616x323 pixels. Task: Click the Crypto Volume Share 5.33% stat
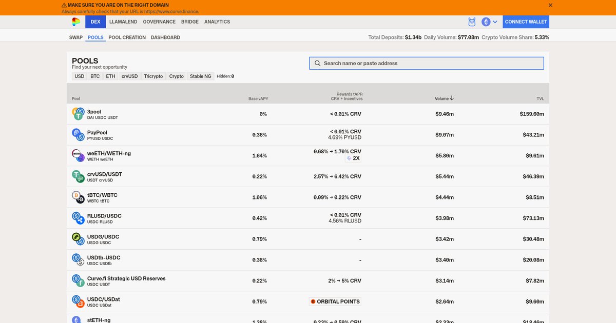[515, 37]
